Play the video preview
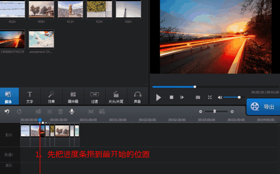 (159, 97)
